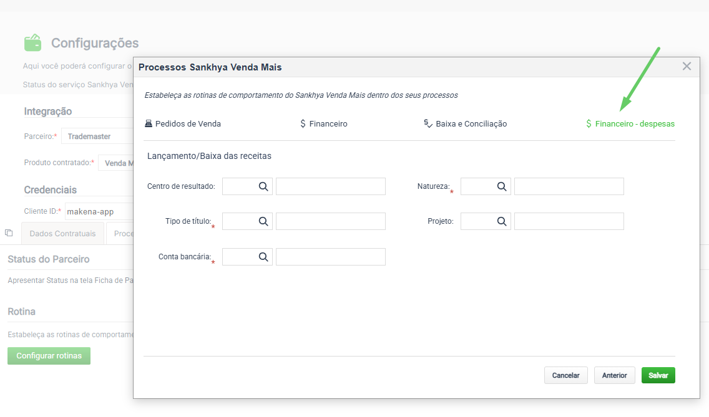
Task: Click the Parceiro field showing Trademaster
Action: [x=97, y=137]
